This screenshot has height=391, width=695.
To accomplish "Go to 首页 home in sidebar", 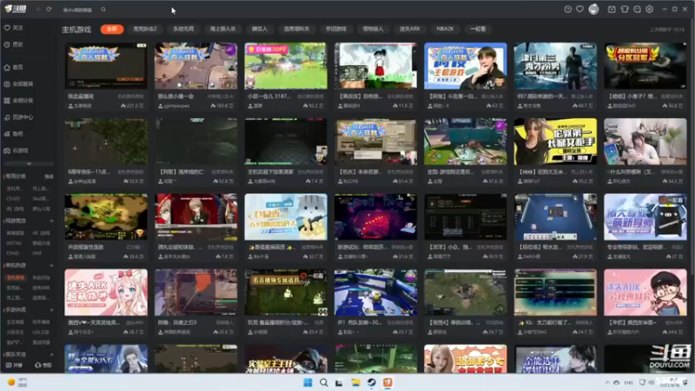I will coord(13,68).
